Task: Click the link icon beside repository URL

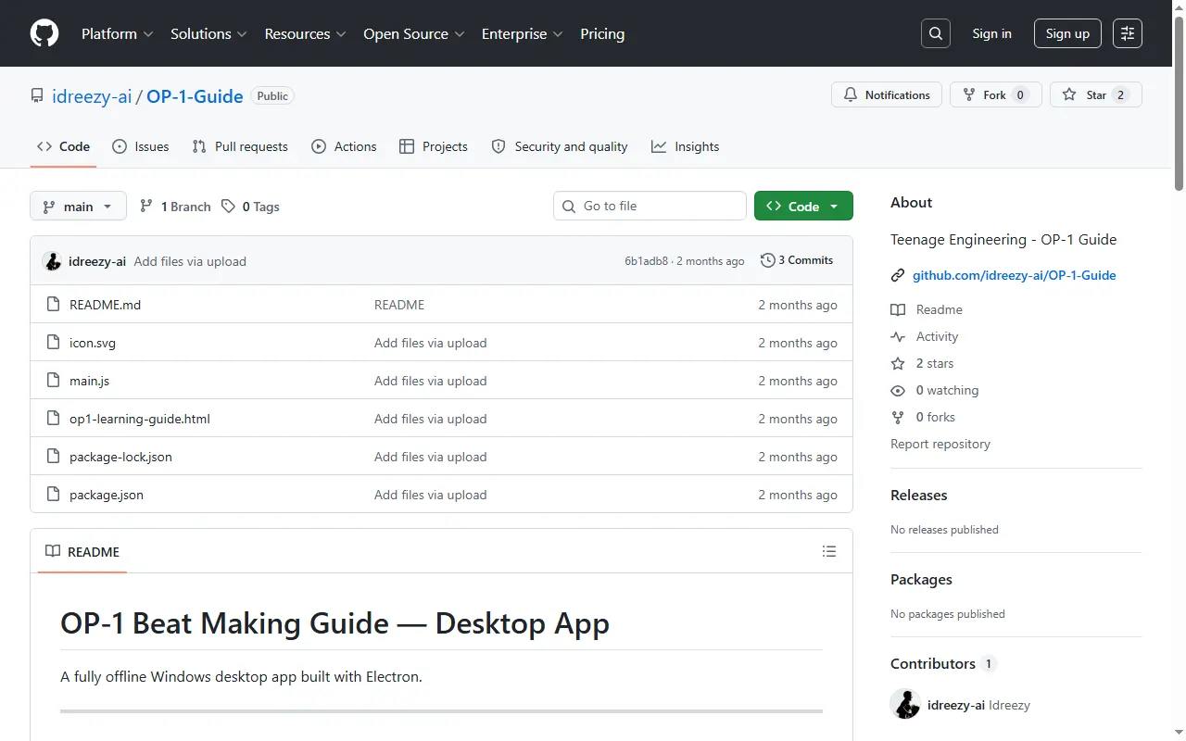Action: [x=898, y=275]
